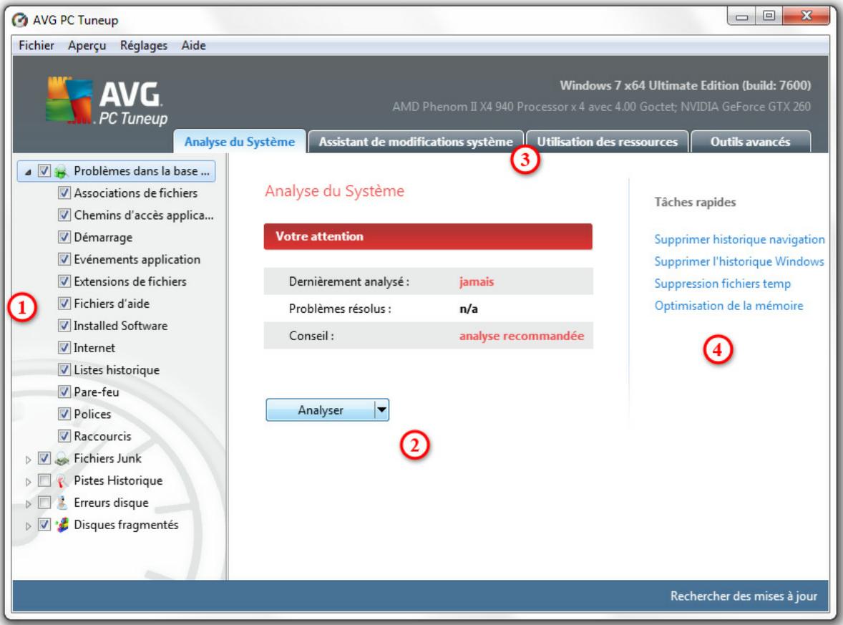Click the 'jamais' value
Screen dimensions: 843x625
point(477,281)
